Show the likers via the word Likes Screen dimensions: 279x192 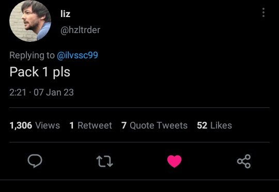point(221,125)
